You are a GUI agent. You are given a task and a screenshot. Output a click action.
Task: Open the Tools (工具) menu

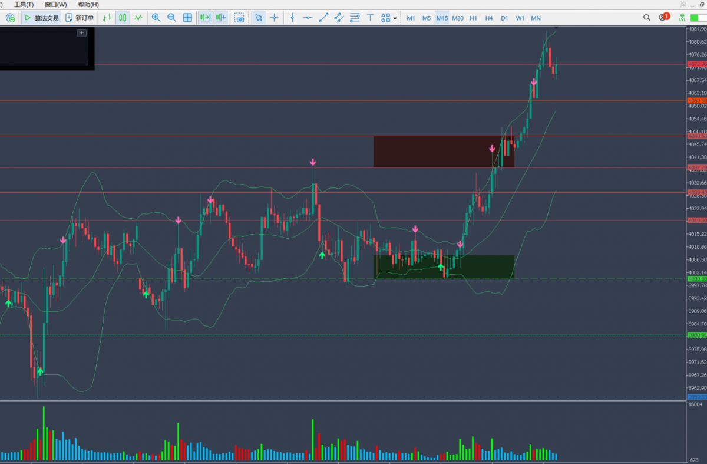pyautogui.click(x=24, y=4)
